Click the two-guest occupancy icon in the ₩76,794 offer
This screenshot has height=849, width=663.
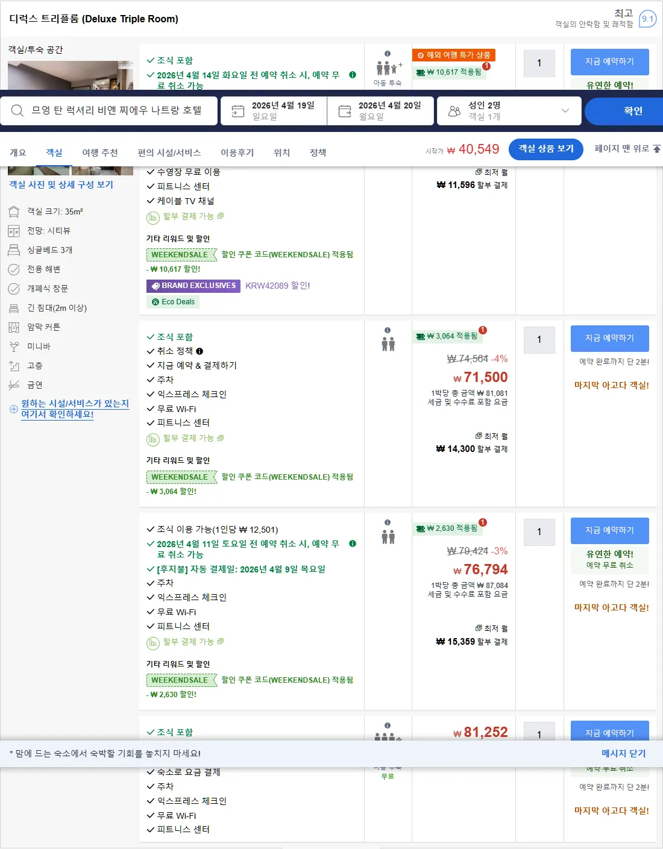[x=388, y=536]
